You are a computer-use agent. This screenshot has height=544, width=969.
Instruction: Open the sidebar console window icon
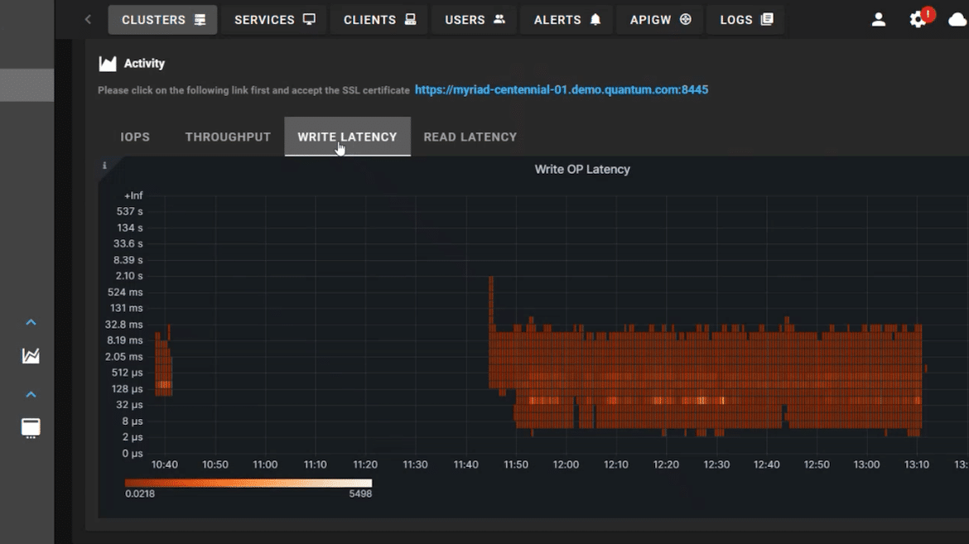[31, 428]
